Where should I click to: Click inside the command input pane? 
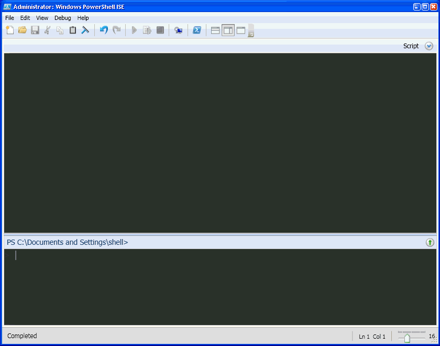click(220, 287)
